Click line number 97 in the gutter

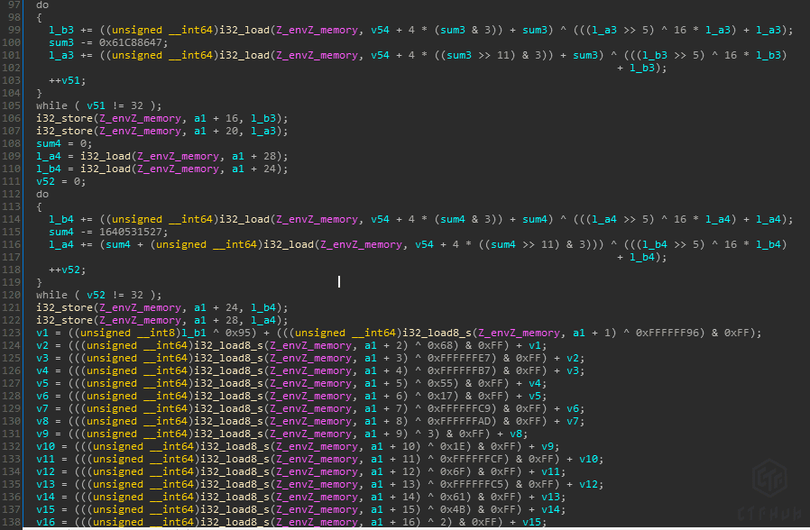coord(14,5)
